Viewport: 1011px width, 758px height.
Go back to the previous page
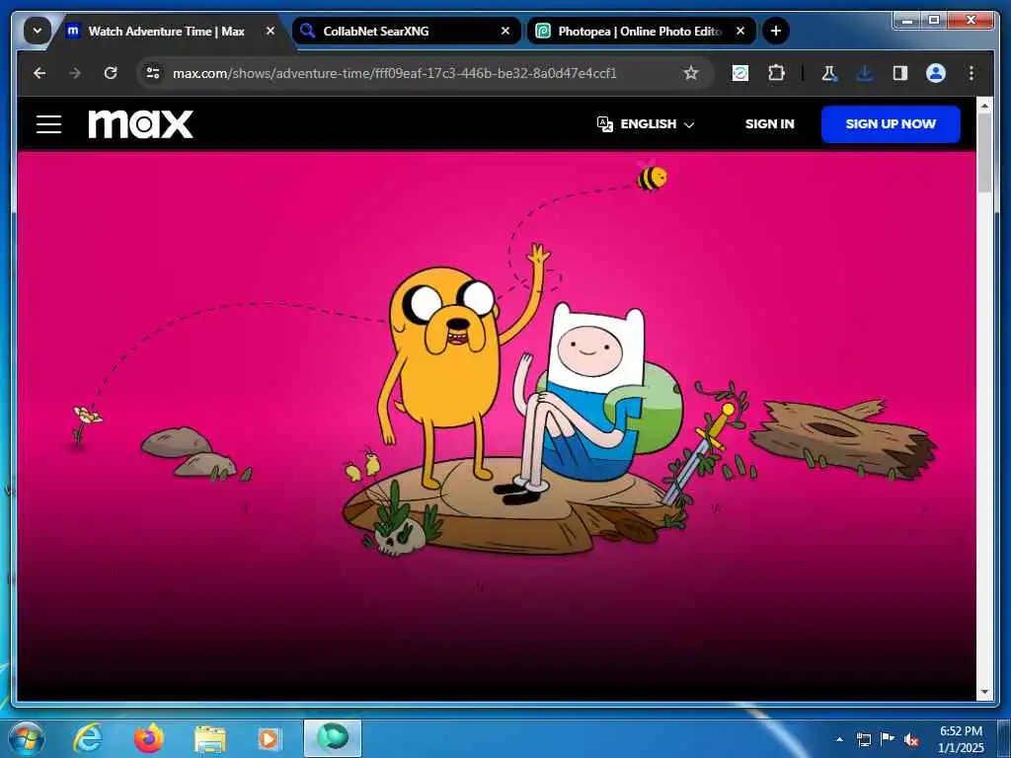pos(39,73)
